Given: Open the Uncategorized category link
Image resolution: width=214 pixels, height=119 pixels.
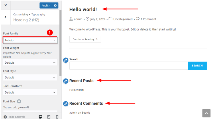Looking at the screenshot, I should [123, 19].
